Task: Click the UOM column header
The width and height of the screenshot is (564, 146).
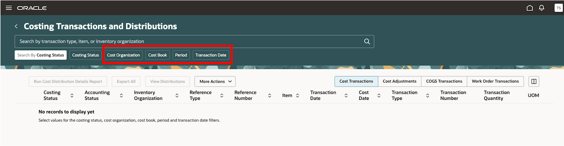Action: pos(533,95)
